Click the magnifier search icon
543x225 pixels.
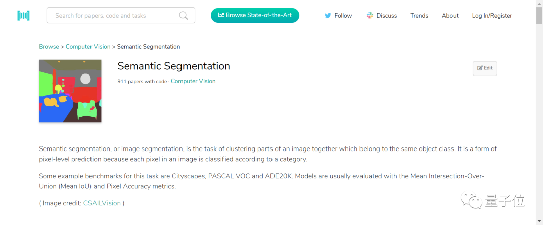(183, 15)
